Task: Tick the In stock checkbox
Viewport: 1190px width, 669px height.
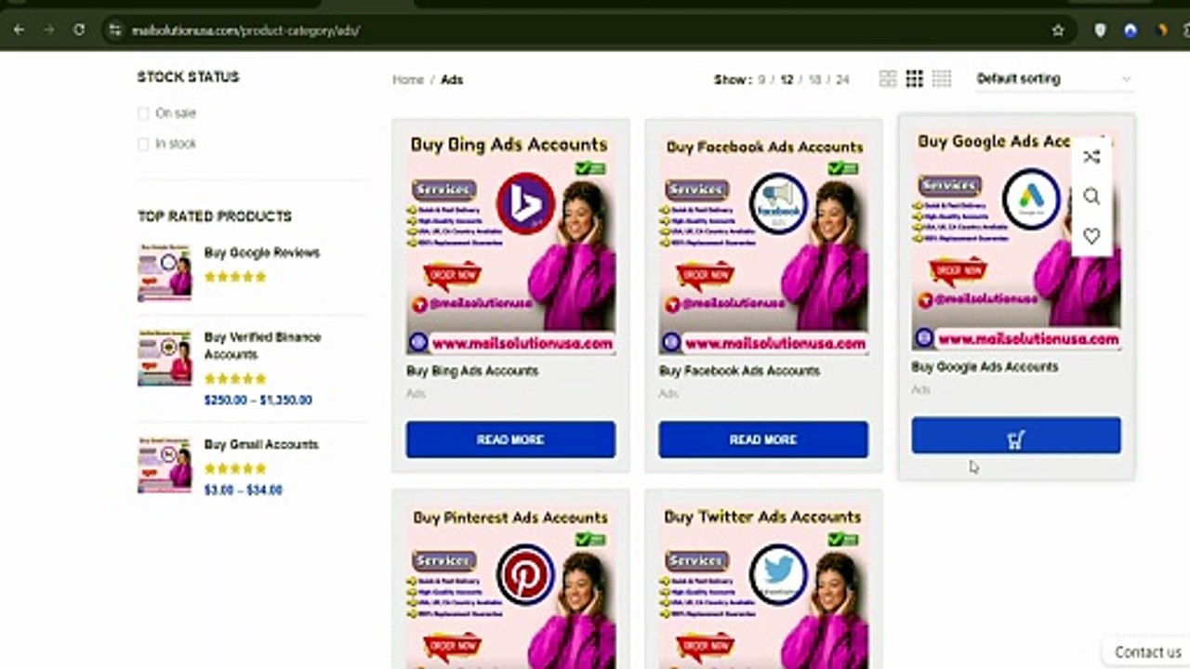Action: (x=143, y=144)
